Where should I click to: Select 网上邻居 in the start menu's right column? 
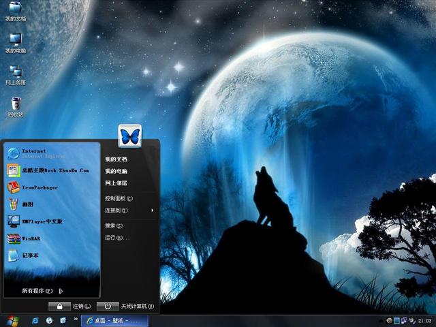tap(116, 183)
